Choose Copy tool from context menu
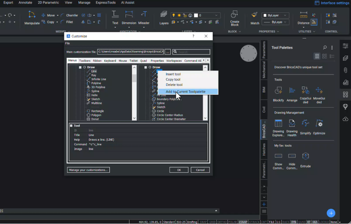 pyautogui.click(x=173, y=79)
